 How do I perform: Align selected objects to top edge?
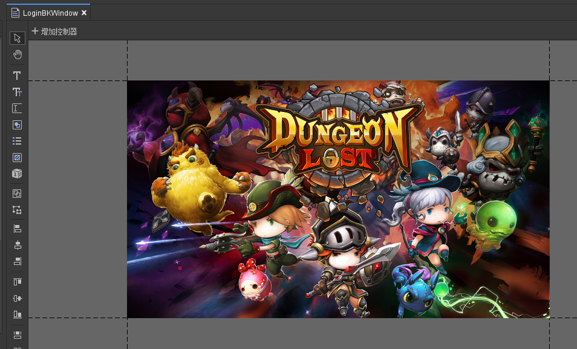coord(18,282)
